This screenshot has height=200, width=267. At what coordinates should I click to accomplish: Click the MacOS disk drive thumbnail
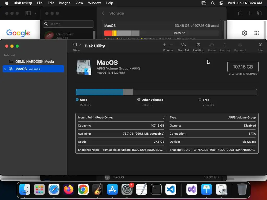pos(84,67)
